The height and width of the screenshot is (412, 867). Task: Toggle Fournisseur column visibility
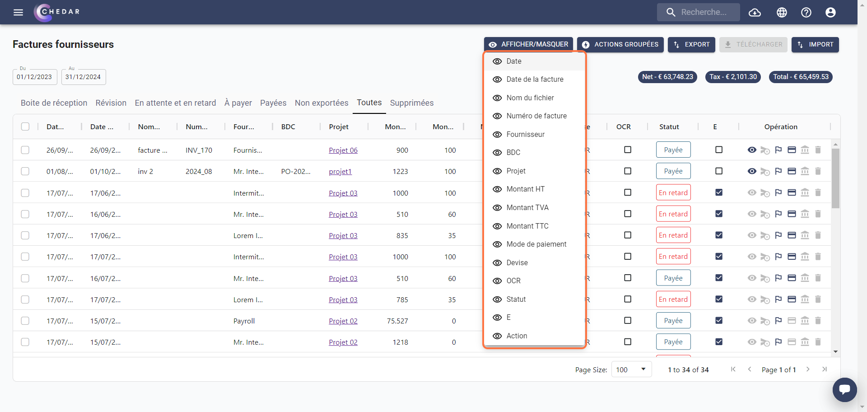534,135
